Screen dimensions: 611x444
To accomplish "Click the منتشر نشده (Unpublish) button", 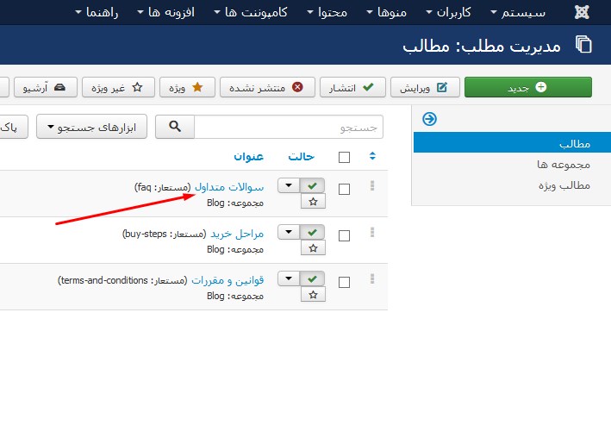I will click(x=267, y=87).
